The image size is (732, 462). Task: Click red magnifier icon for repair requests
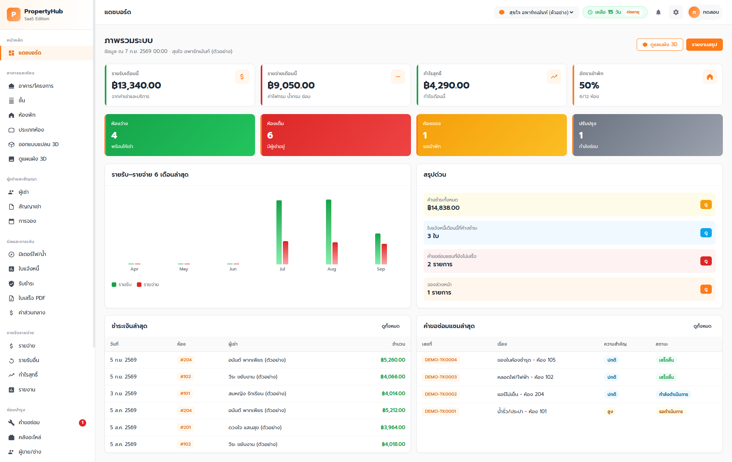click(x=706, y=261)
